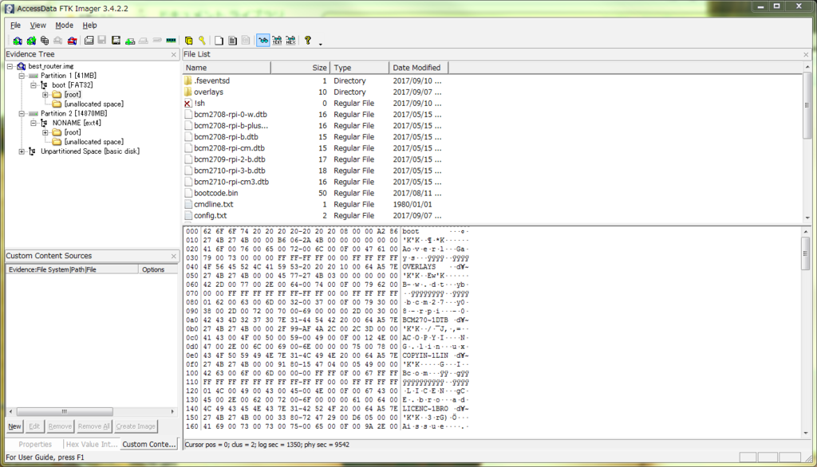Open the Help menu
This screenshot has height=467, width=817.
[89, 25]
